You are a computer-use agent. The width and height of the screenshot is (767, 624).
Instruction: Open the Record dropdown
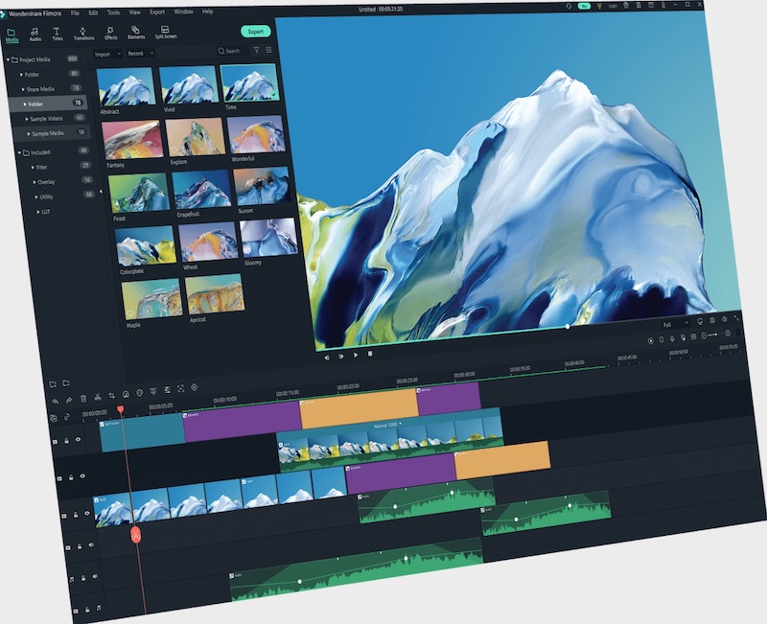(x=140, y=53)
